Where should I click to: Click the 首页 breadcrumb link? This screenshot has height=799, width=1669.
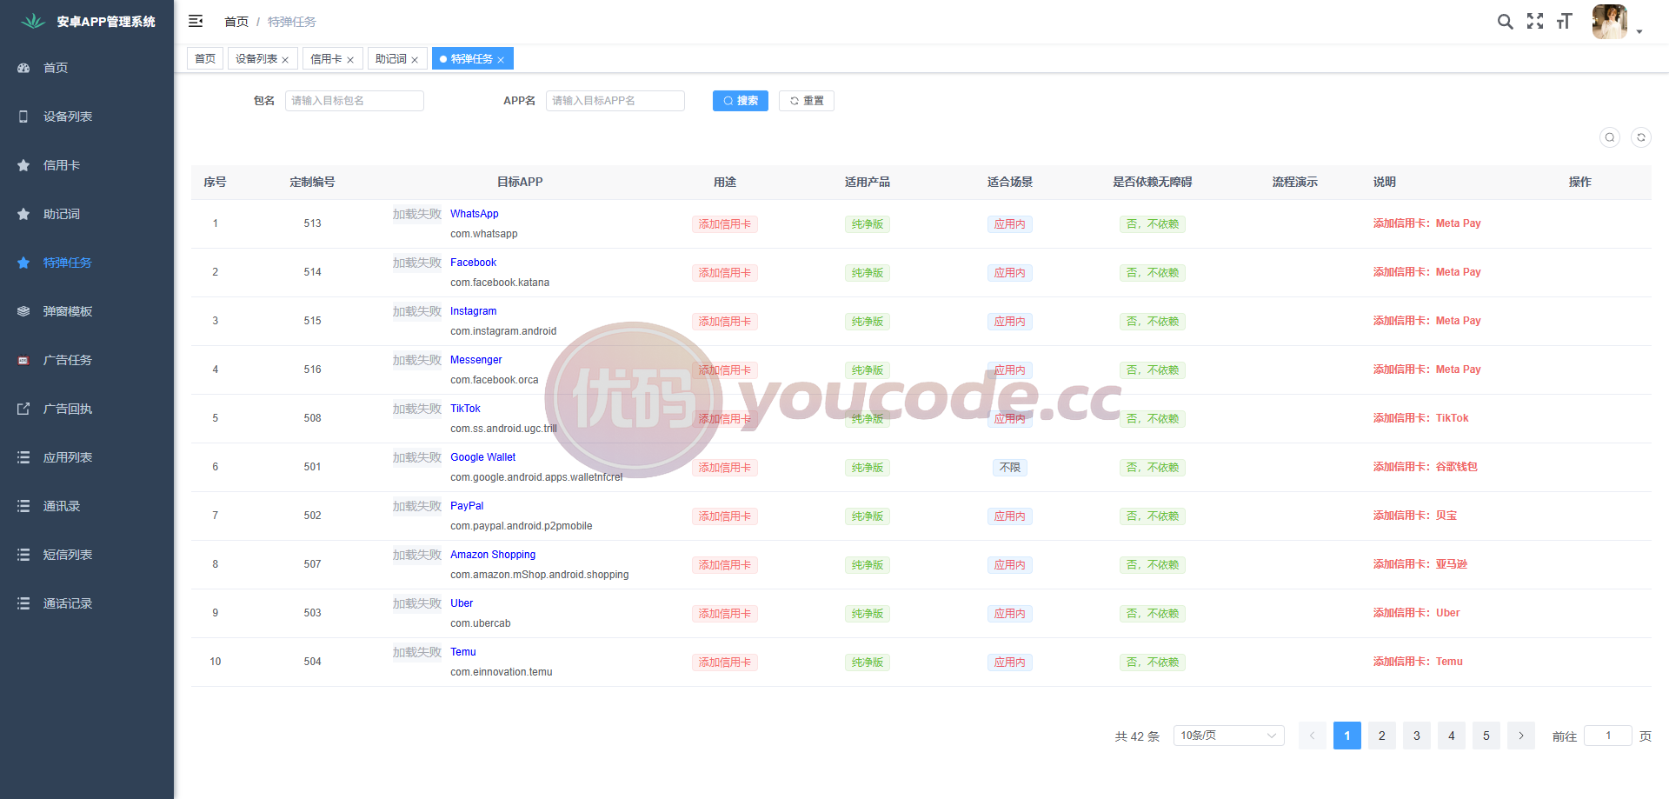click(x=236, y=22)
